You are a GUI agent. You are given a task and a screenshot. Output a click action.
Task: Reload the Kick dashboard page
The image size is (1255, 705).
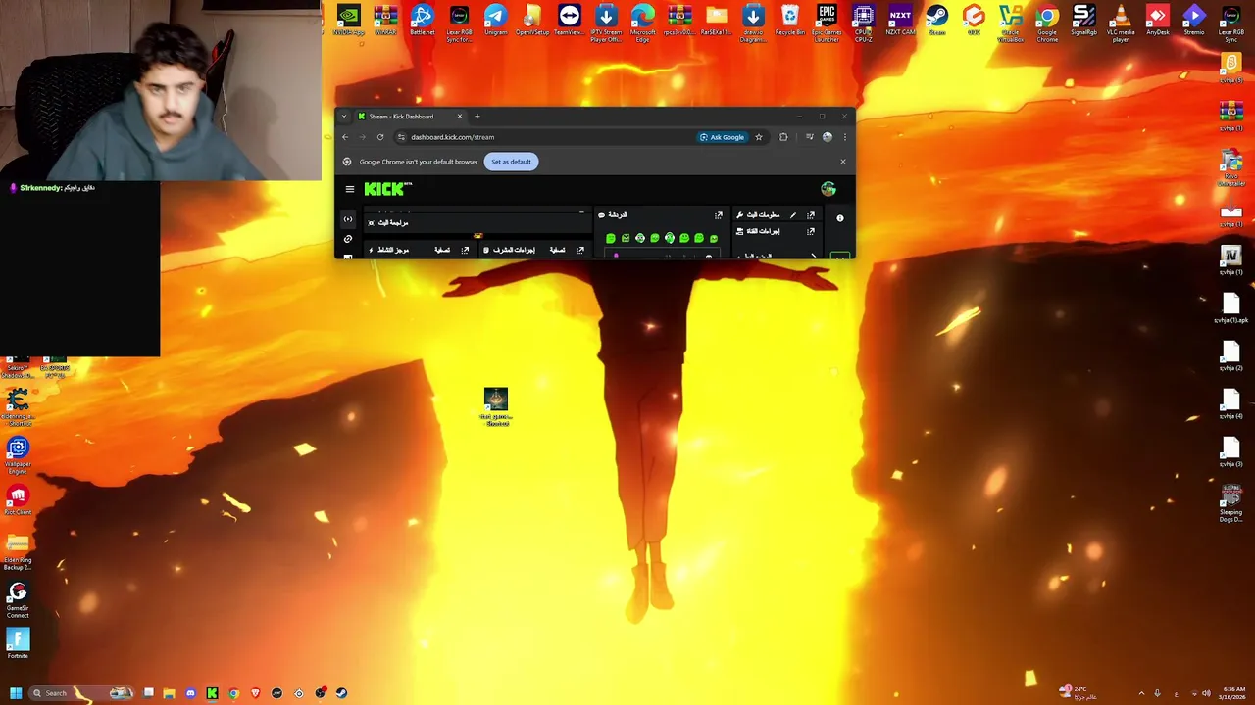[x=380, y=137]
